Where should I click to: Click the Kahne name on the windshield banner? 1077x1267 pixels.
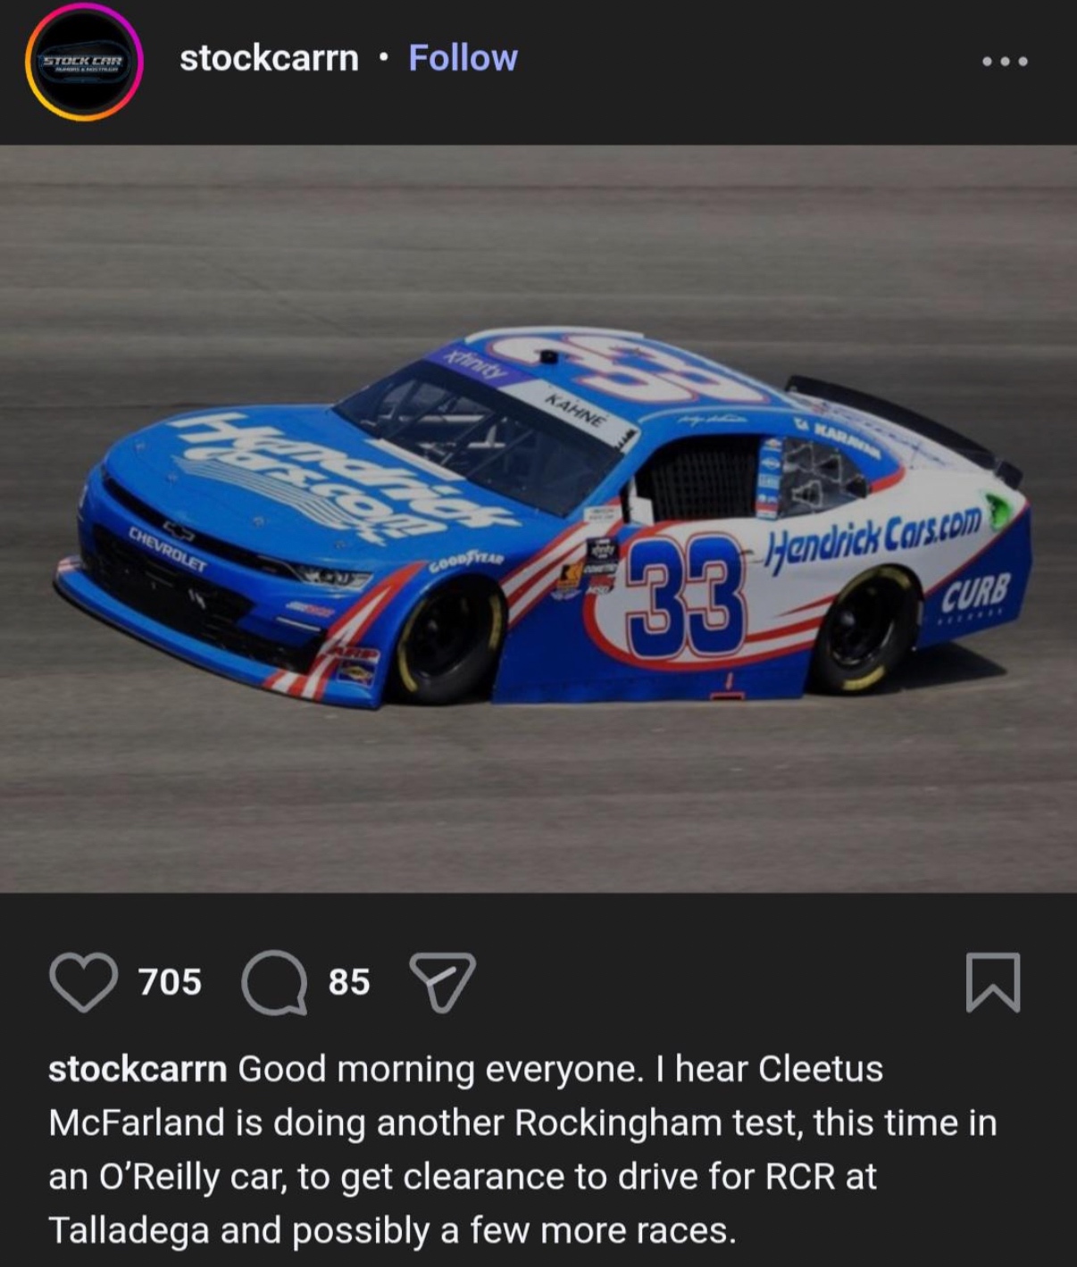(575, 407)
